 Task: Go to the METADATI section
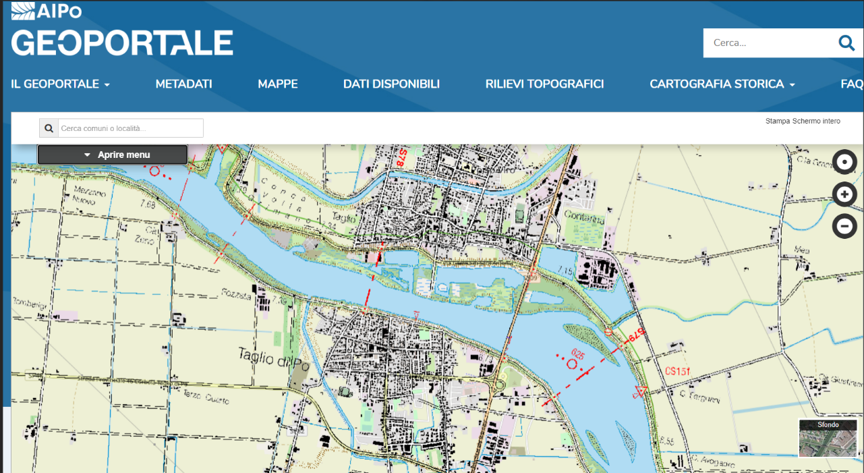[183, 84]
